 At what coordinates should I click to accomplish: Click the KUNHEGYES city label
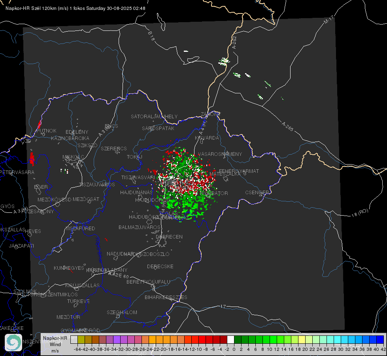point(69,268)
